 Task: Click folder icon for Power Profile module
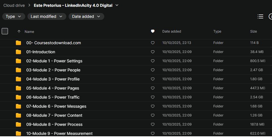pos(18,79)
